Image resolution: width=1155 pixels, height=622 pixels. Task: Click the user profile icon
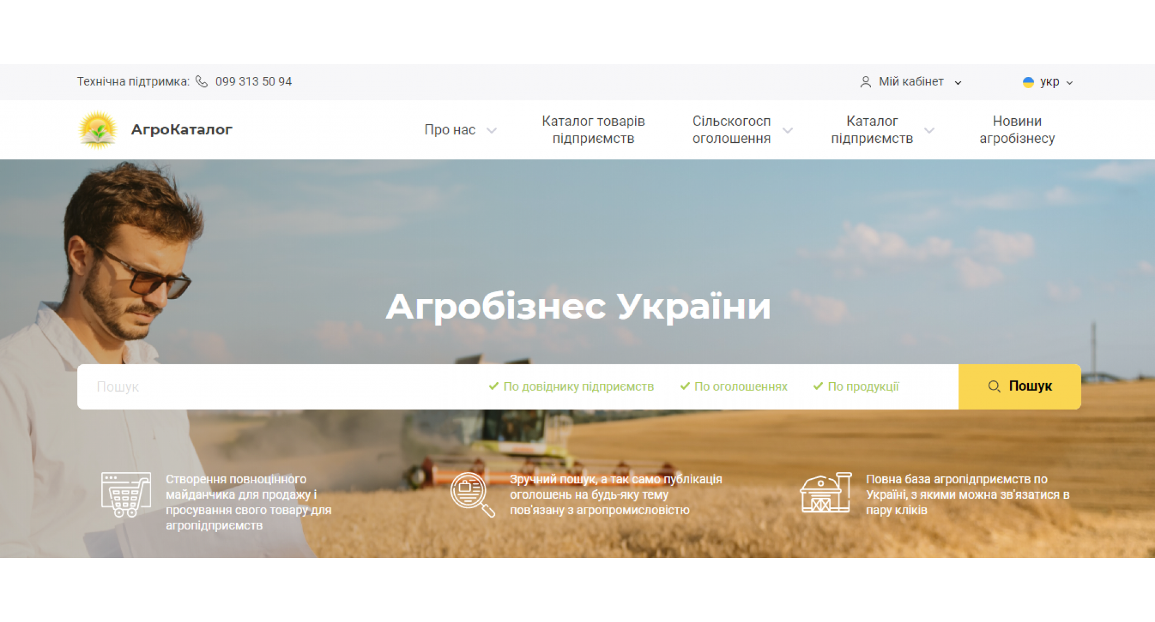pyautogui.click(x=865, y=82)
